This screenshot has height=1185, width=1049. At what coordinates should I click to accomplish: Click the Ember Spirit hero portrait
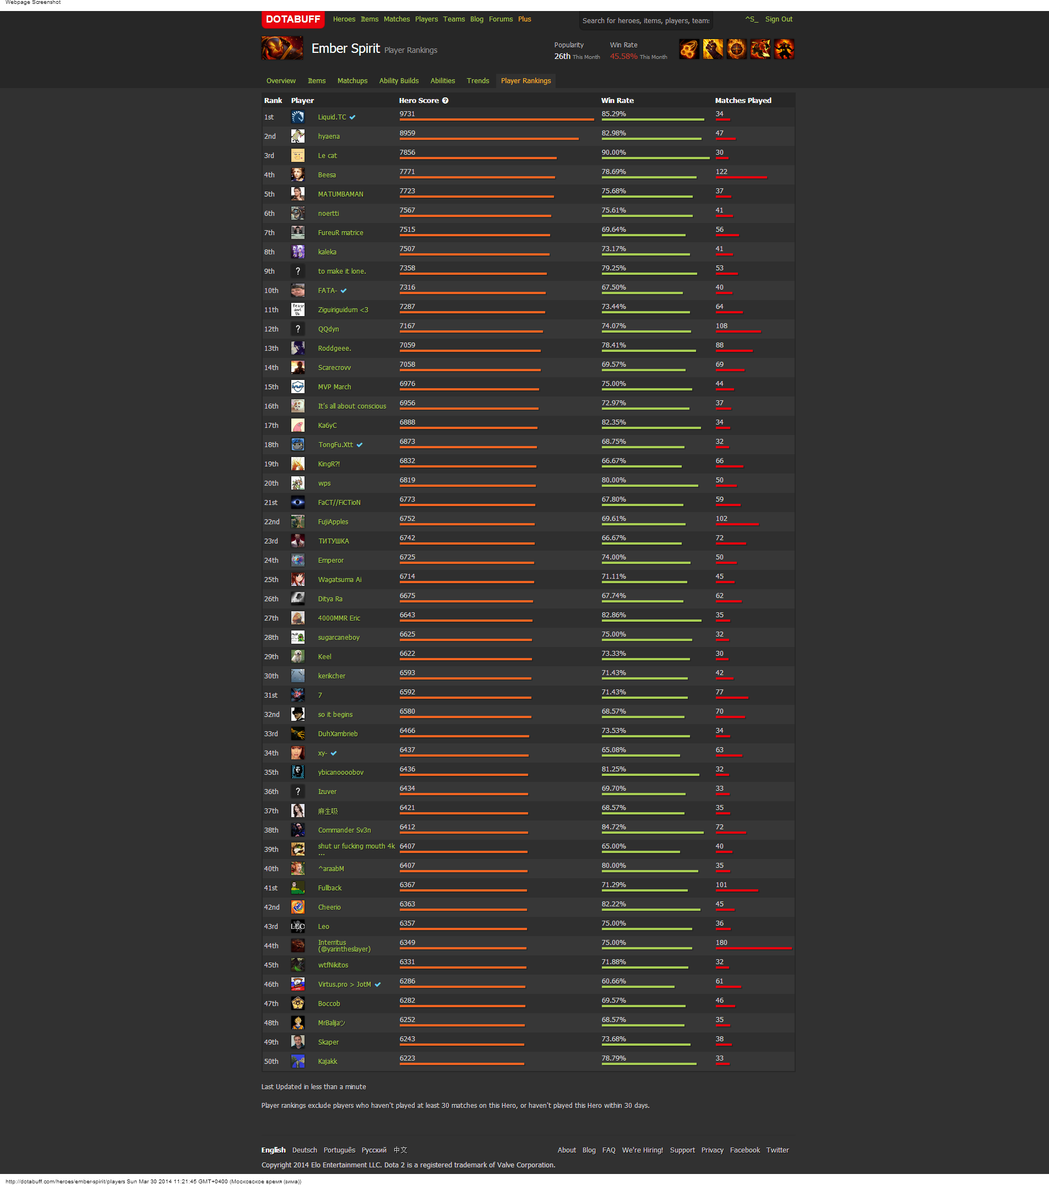282,48
